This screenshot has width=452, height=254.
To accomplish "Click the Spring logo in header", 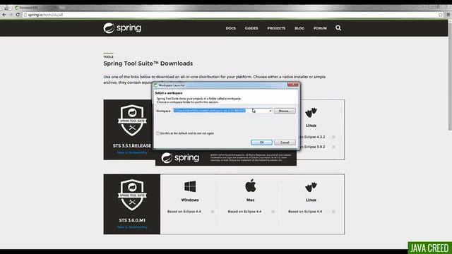I will [122, 28].
